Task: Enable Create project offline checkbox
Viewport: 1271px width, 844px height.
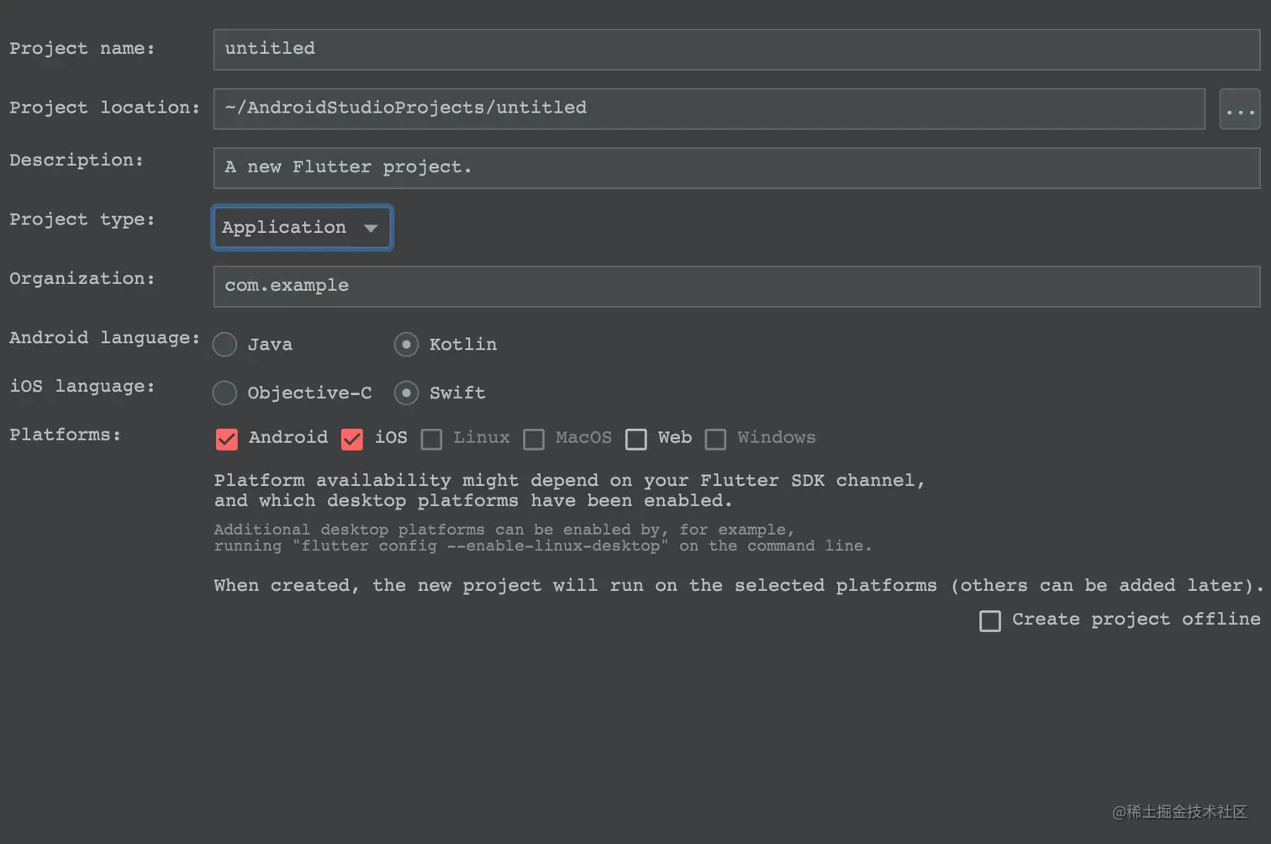Action: click(990, 620)
